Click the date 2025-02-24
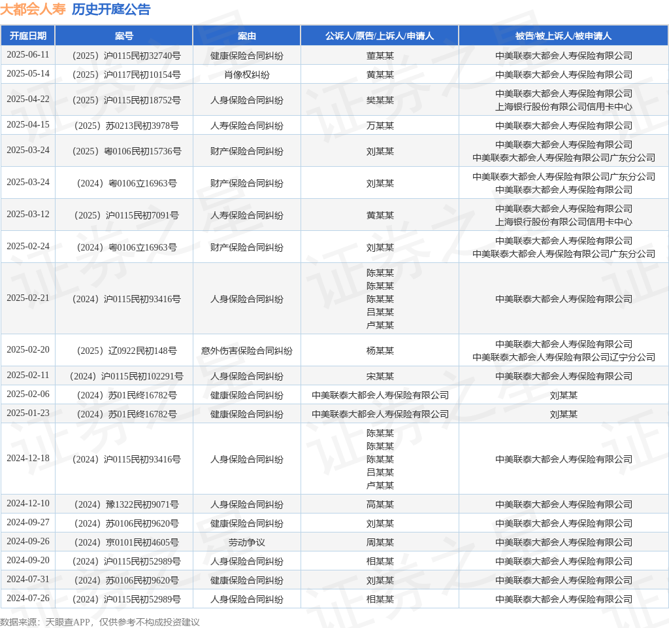This screenshot has height=628, width=669. [28, 247]
